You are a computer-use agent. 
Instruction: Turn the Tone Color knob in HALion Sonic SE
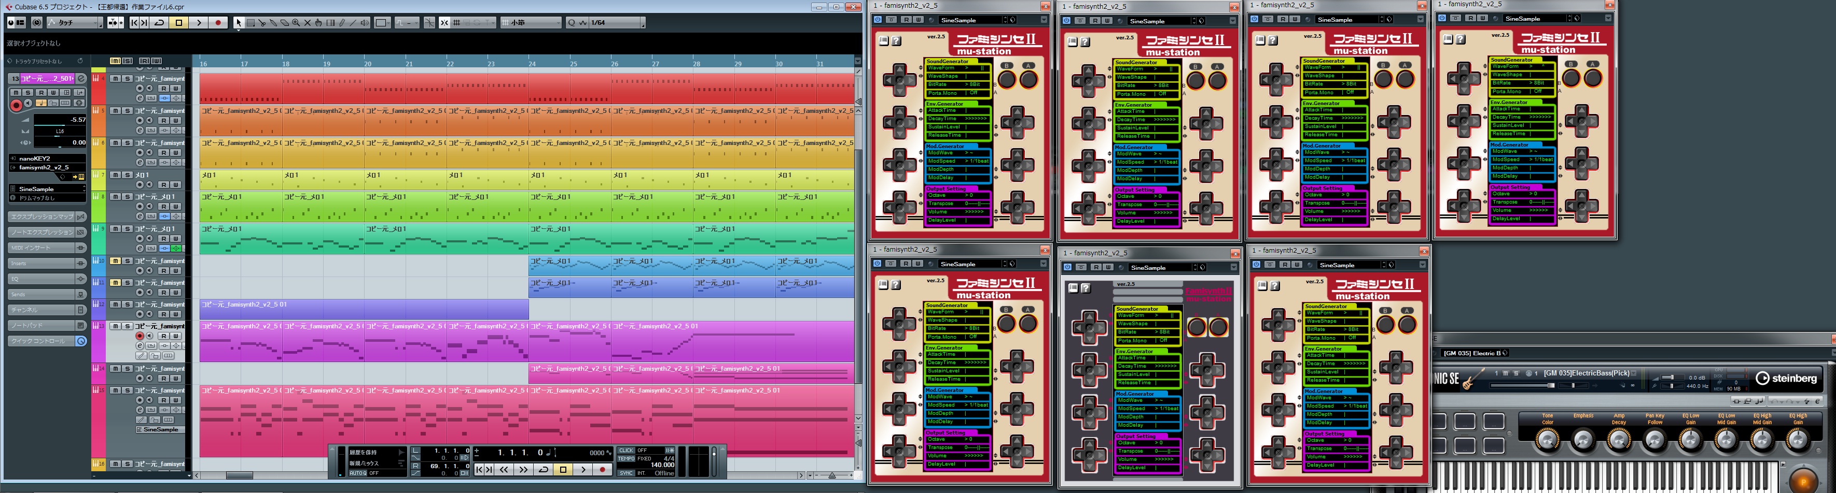click(1547, 440)
